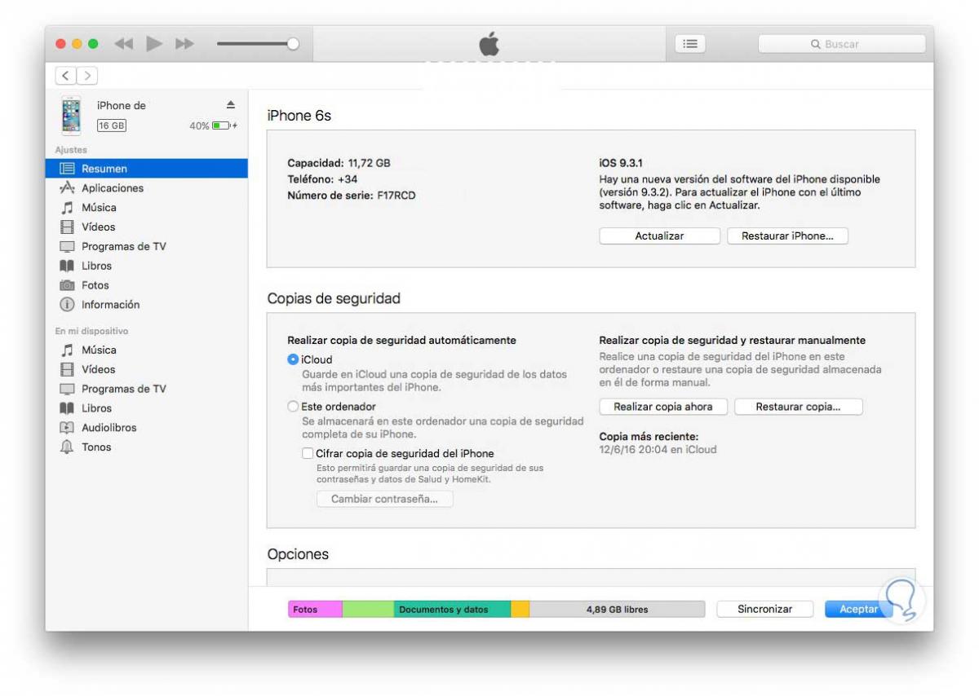This screenshot has width=979, height=696.
Task: Eject the iPhone device
Action: tap(230, 105)
